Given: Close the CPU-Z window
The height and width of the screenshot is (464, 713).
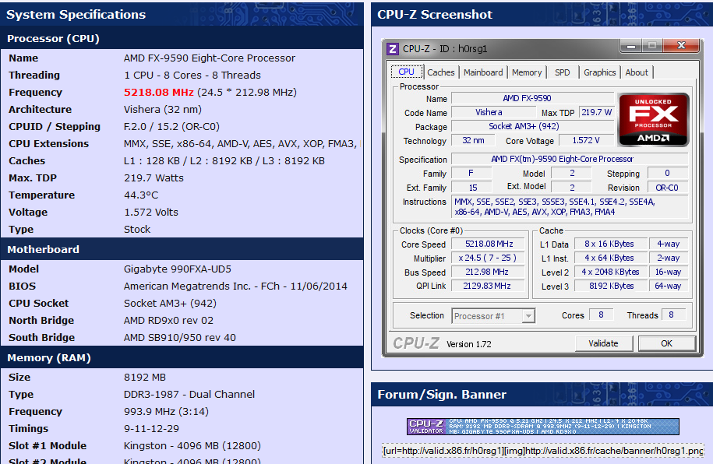Looking at the screenshot, I should coord(681,45).
